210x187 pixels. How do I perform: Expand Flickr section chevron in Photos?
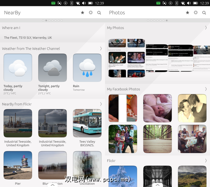[206, 161]
